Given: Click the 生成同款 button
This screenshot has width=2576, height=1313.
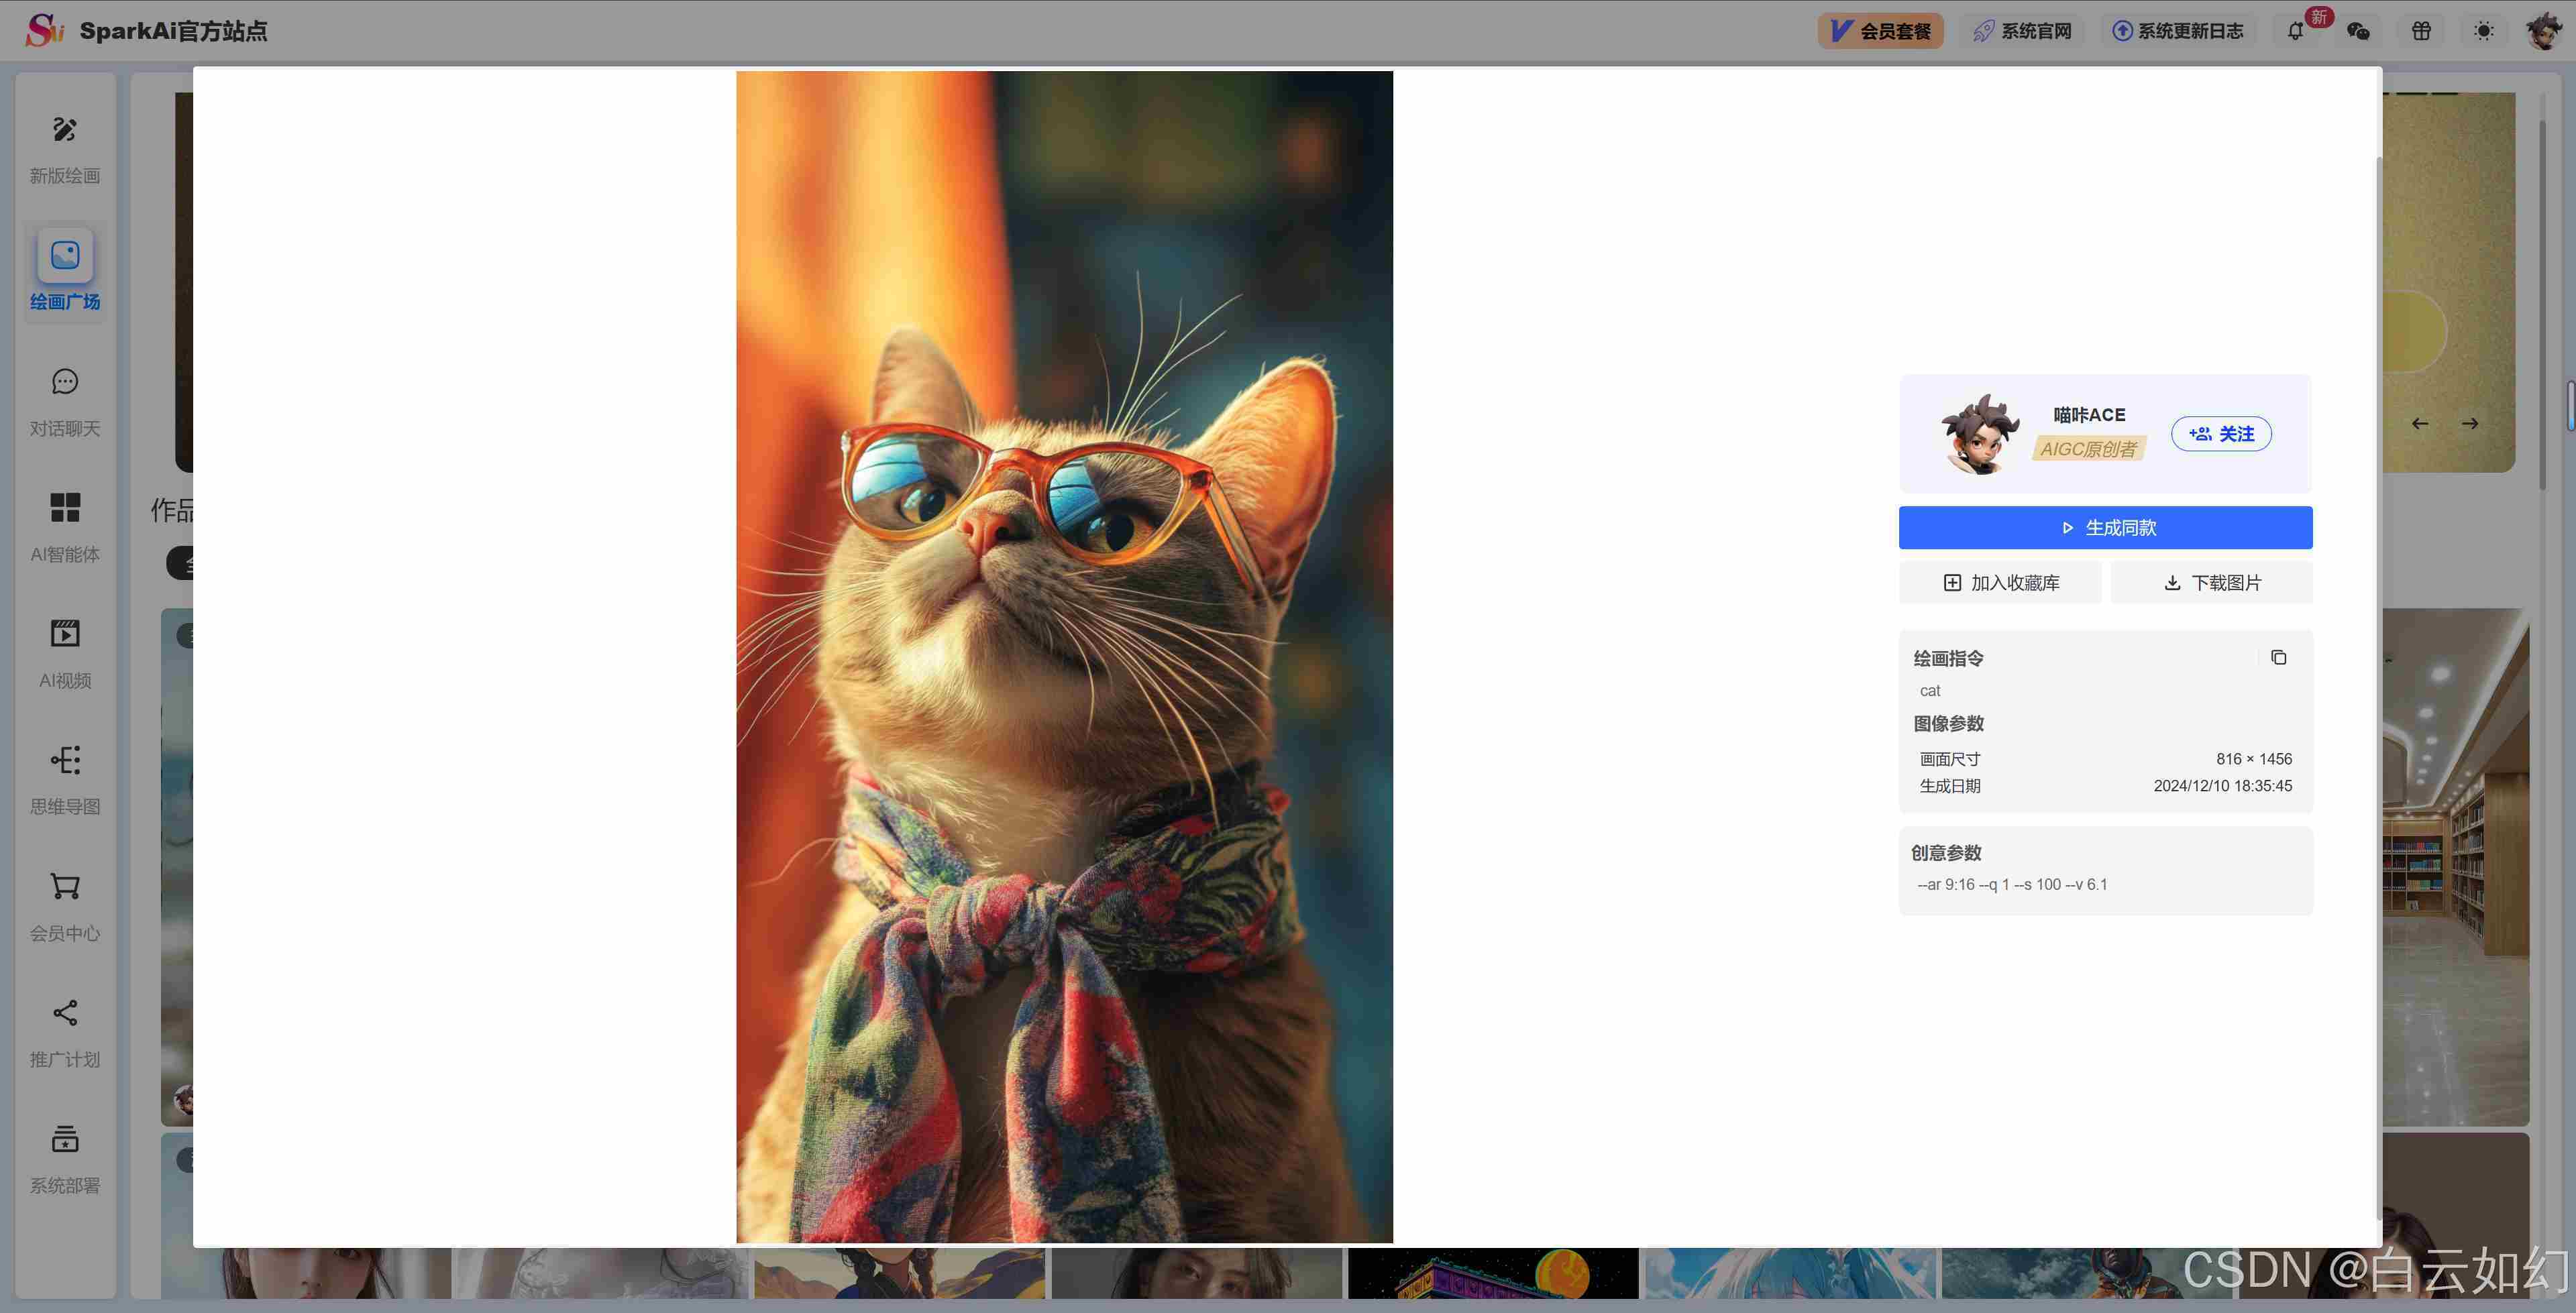Looking at the screenshot, I should (2105, 527).
